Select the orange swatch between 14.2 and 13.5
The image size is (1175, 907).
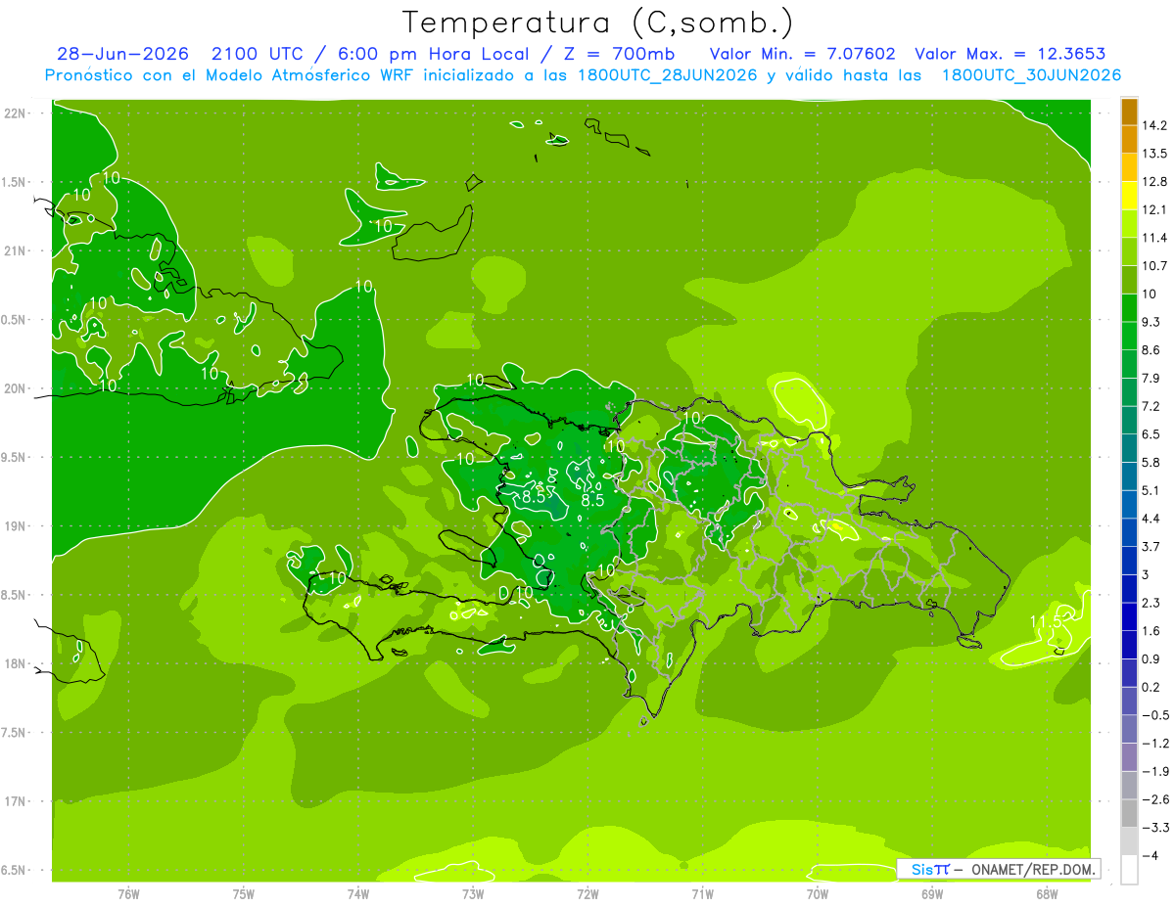click(1129, 140)
